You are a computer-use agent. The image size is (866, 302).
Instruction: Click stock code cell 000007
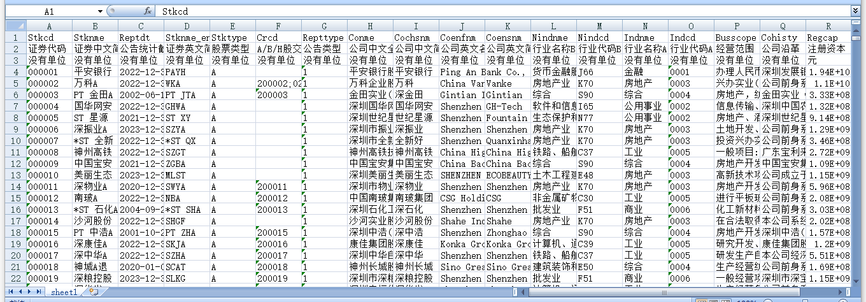[x=48, y=140]
